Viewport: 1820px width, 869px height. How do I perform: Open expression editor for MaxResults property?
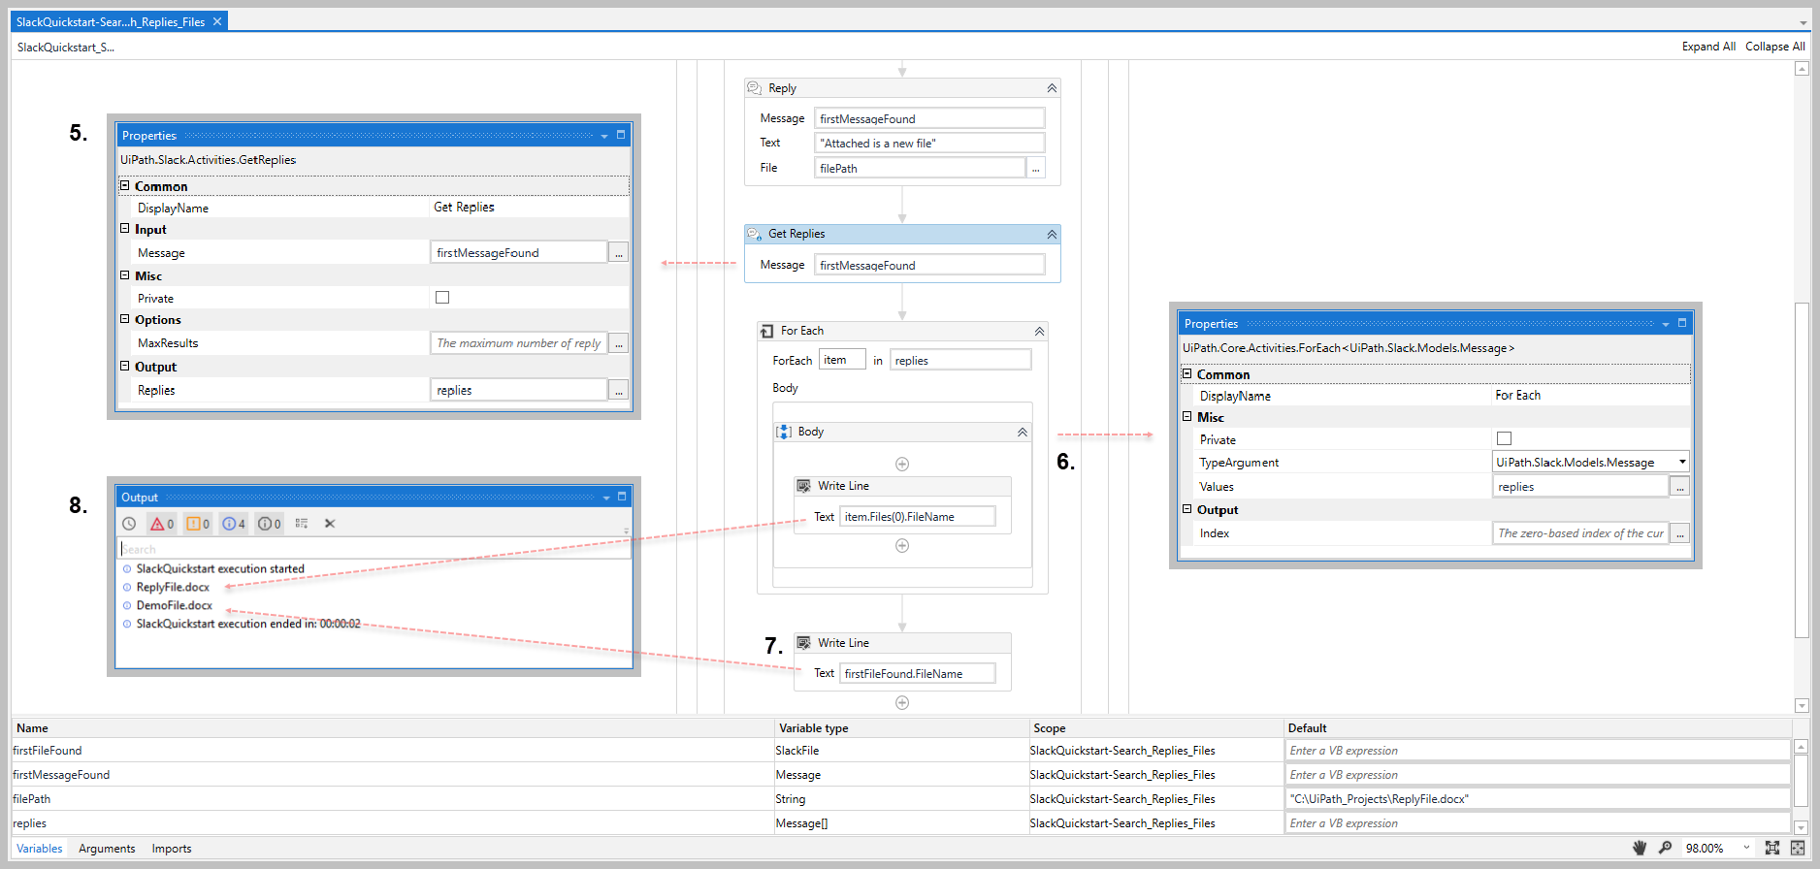[619, 343]
